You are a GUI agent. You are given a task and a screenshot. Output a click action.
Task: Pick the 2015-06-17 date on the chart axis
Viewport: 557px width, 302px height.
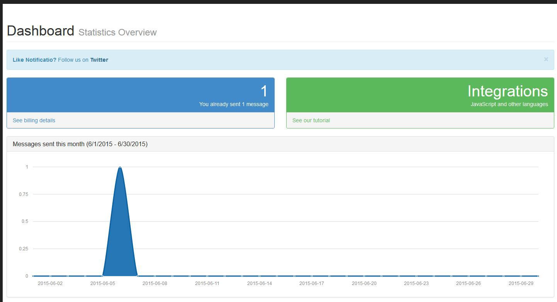[312, 283]
